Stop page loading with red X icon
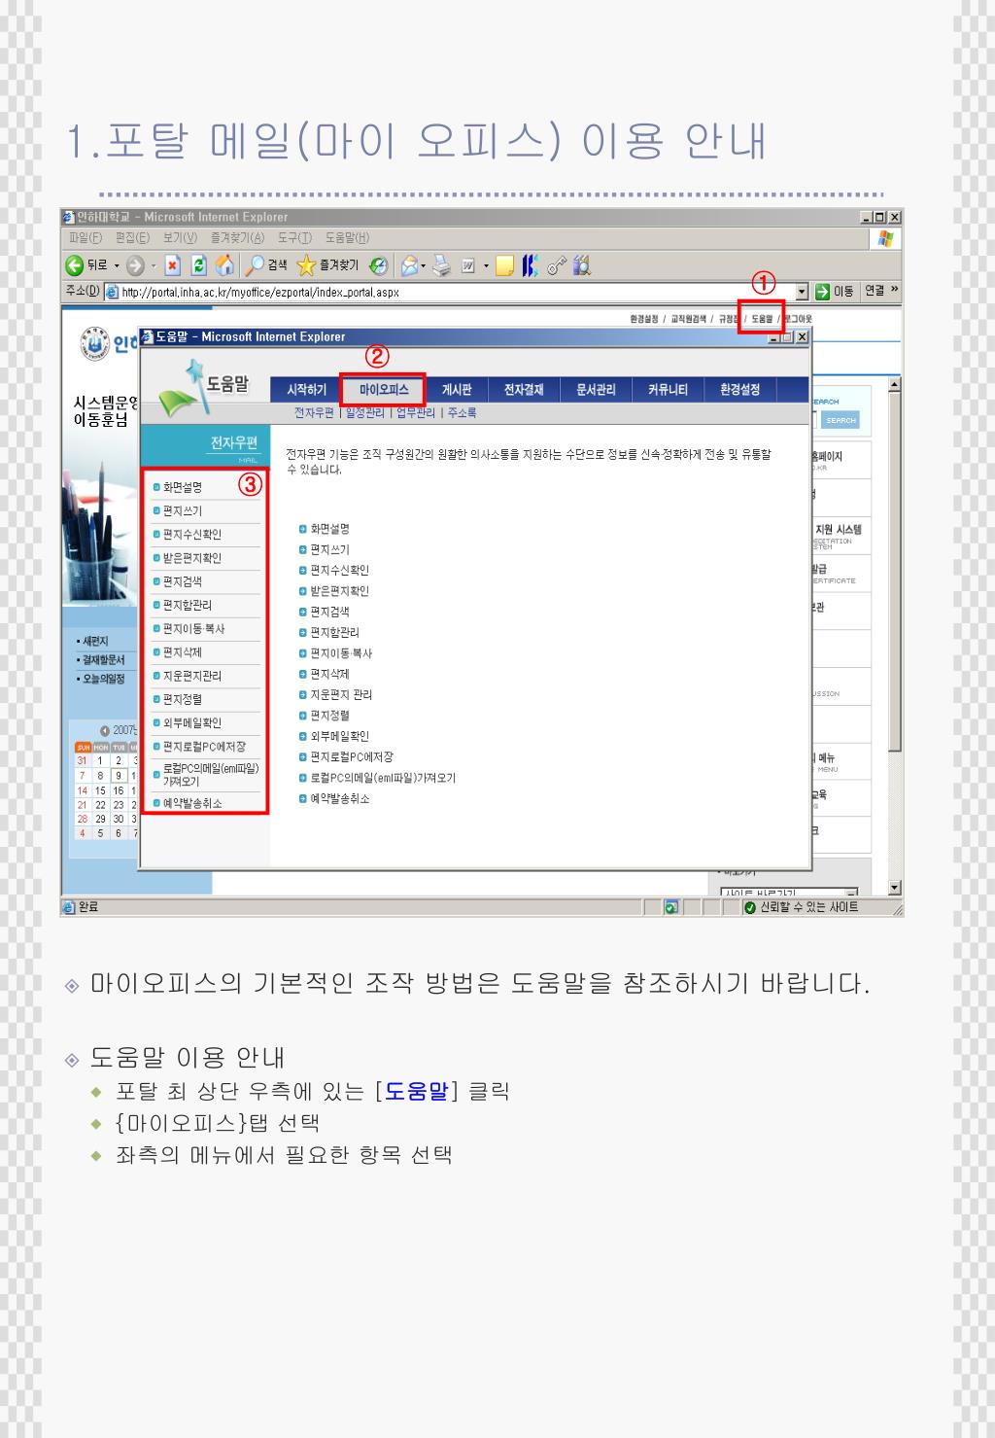995x1438 pixels. coord(173,265)
